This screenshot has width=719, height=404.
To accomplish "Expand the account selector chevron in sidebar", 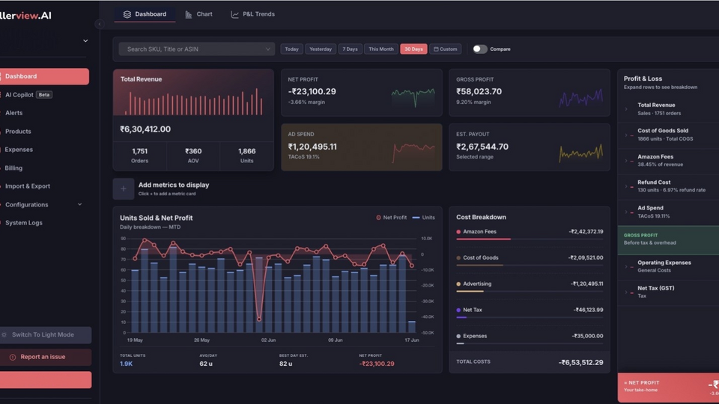I will (85, 40).
